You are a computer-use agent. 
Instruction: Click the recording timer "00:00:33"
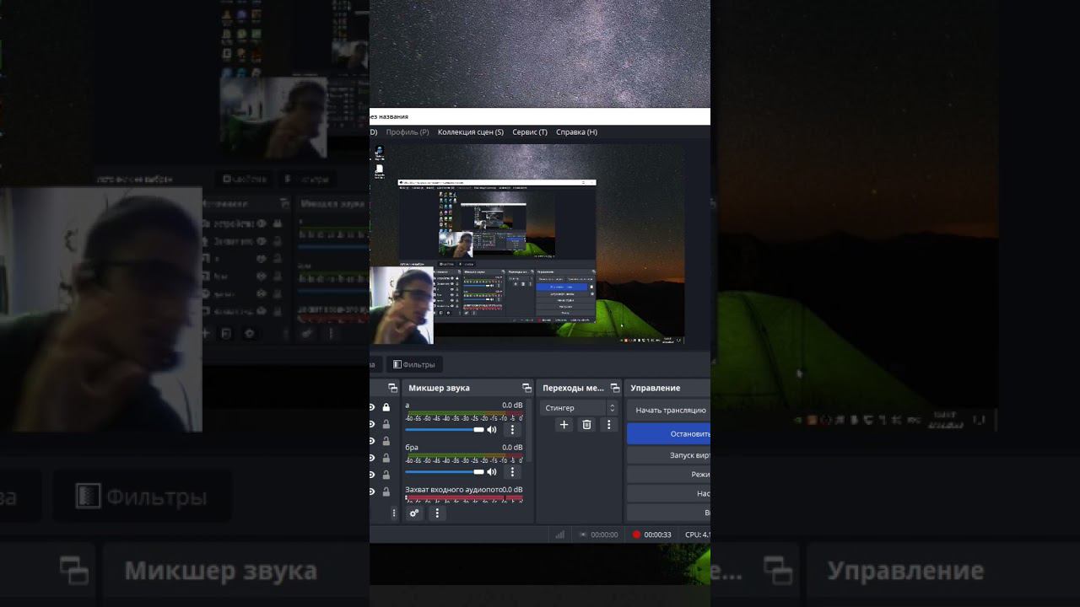657,534
